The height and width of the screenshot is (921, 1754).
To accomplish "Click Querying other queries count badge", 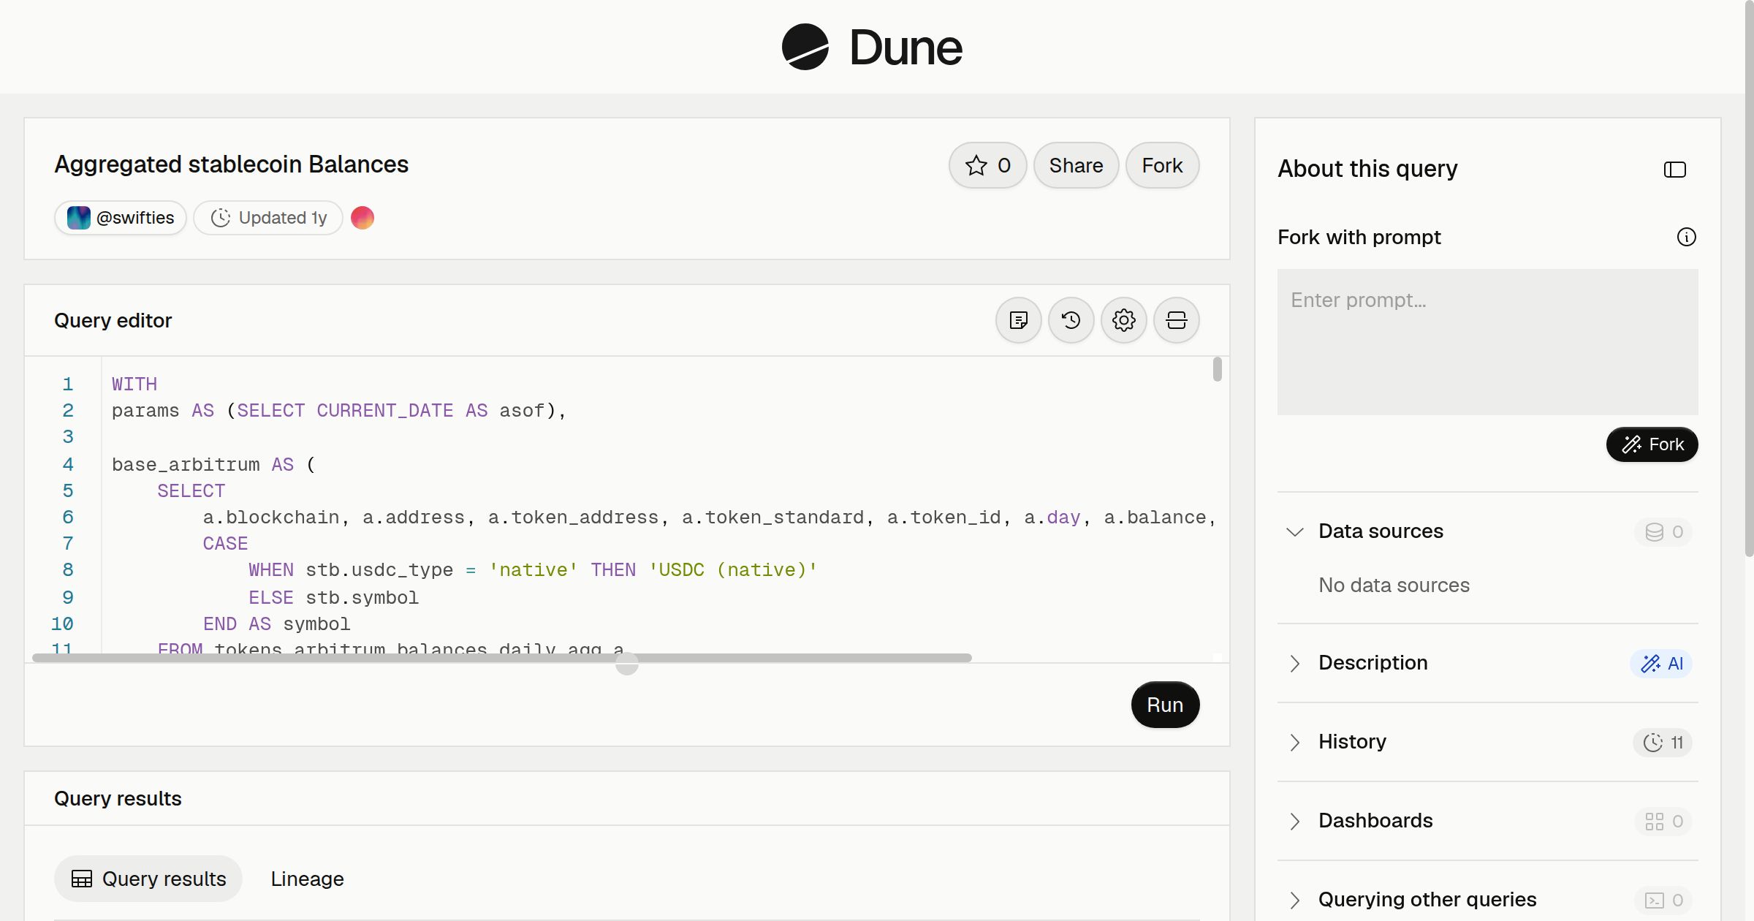I will 1663,901.
